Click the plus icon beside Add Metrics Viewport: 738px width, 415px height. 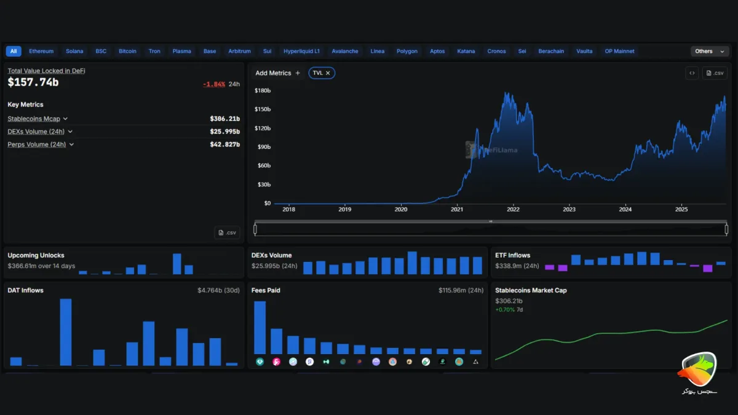click(298, 73)
